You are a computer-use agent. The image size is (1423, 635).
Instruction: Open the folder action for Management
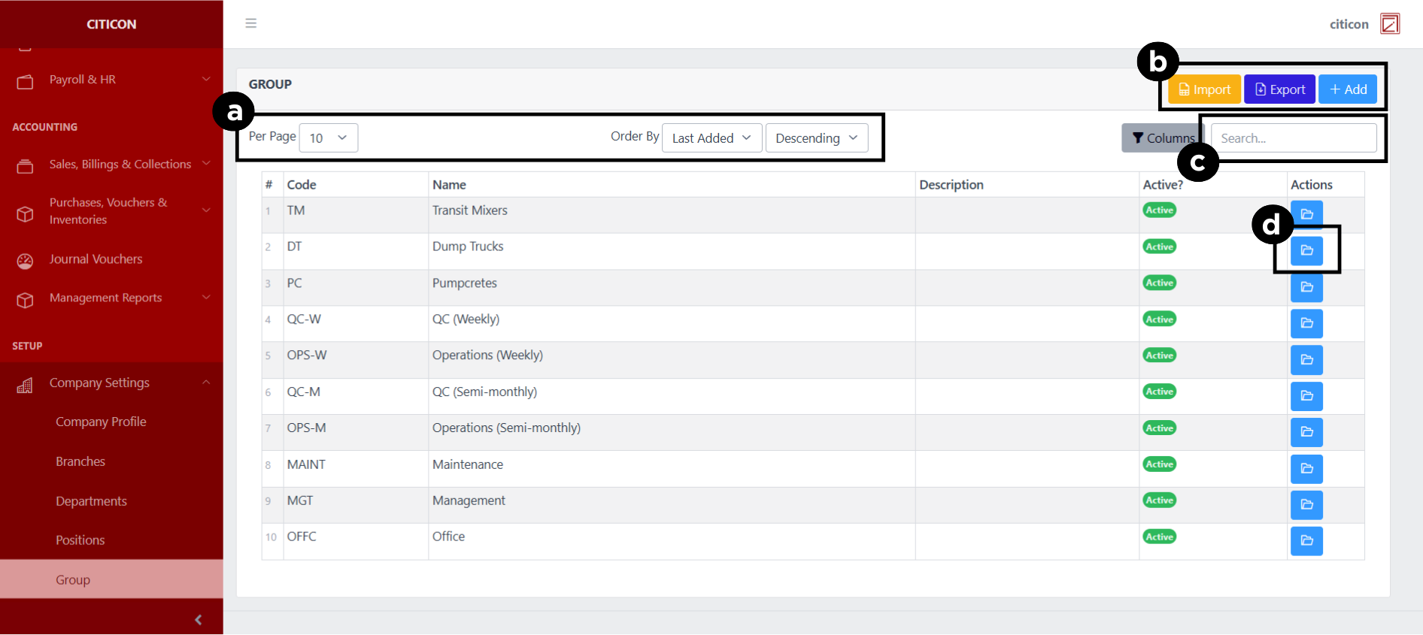coord(1306,505)
